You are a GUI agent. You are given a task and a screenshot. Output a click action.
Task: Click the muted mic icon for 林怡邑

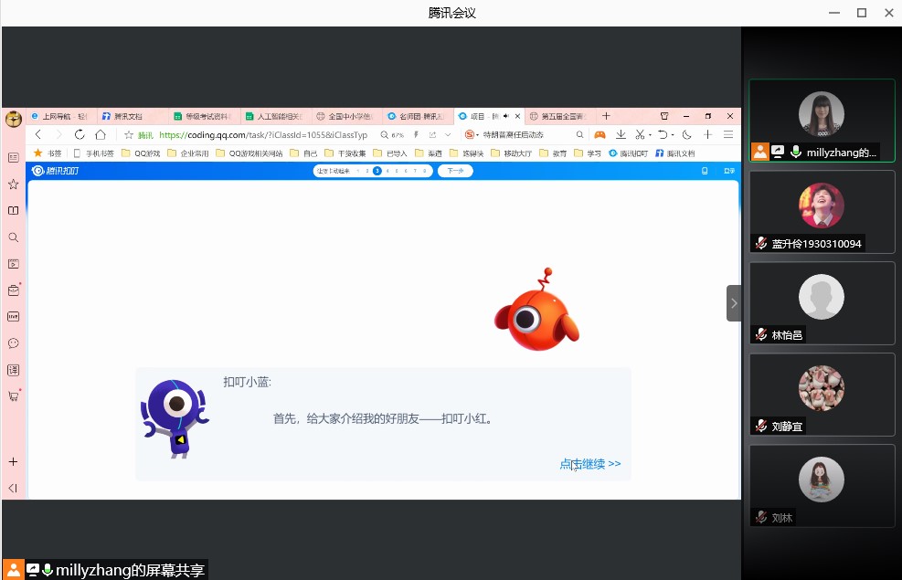pyautogui.click(x=761, y=334)
